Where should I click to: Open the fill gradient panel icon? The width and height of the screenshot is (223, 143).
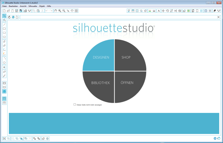coord(133,11)
